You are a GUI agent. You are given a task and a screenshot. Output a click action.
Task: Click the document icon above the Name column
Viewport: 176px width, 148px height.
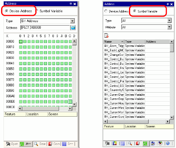point(106,35)
